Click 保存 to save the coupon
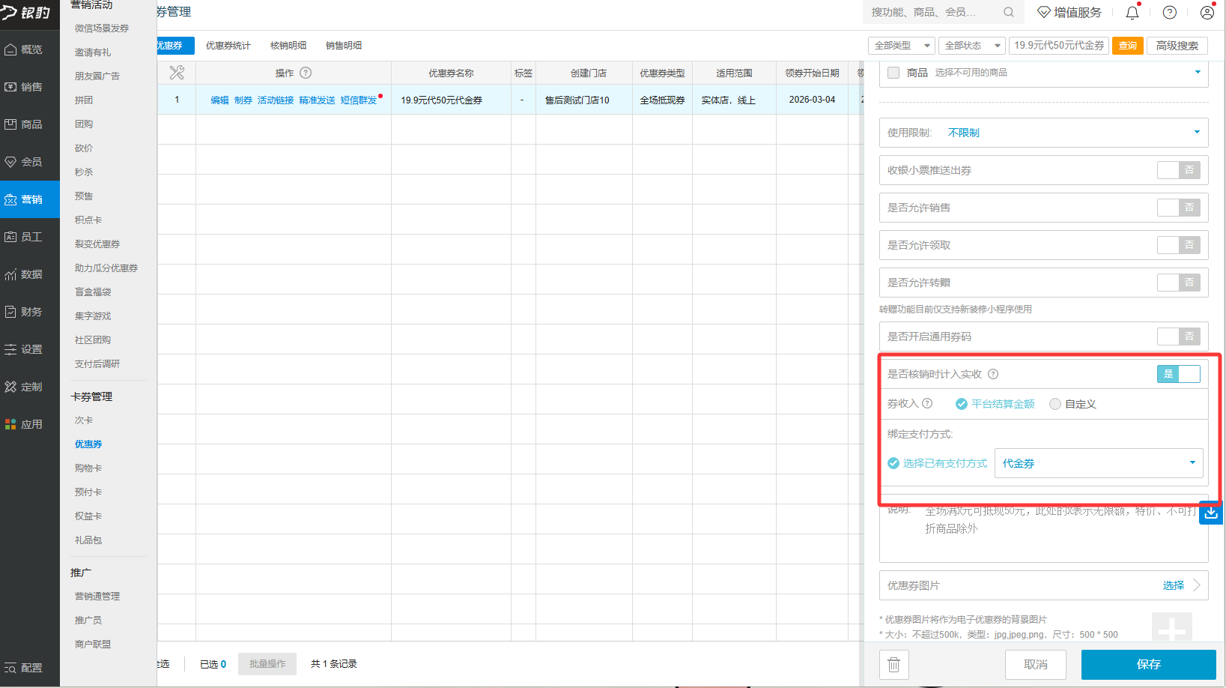This screenshot has height=688, width=1226. coord(1149,665)
